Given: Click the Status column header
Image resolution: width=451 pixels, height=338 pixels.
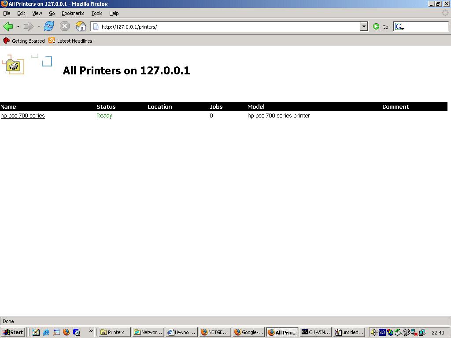Looking at the screenshot, I should [x=106, y=107].
